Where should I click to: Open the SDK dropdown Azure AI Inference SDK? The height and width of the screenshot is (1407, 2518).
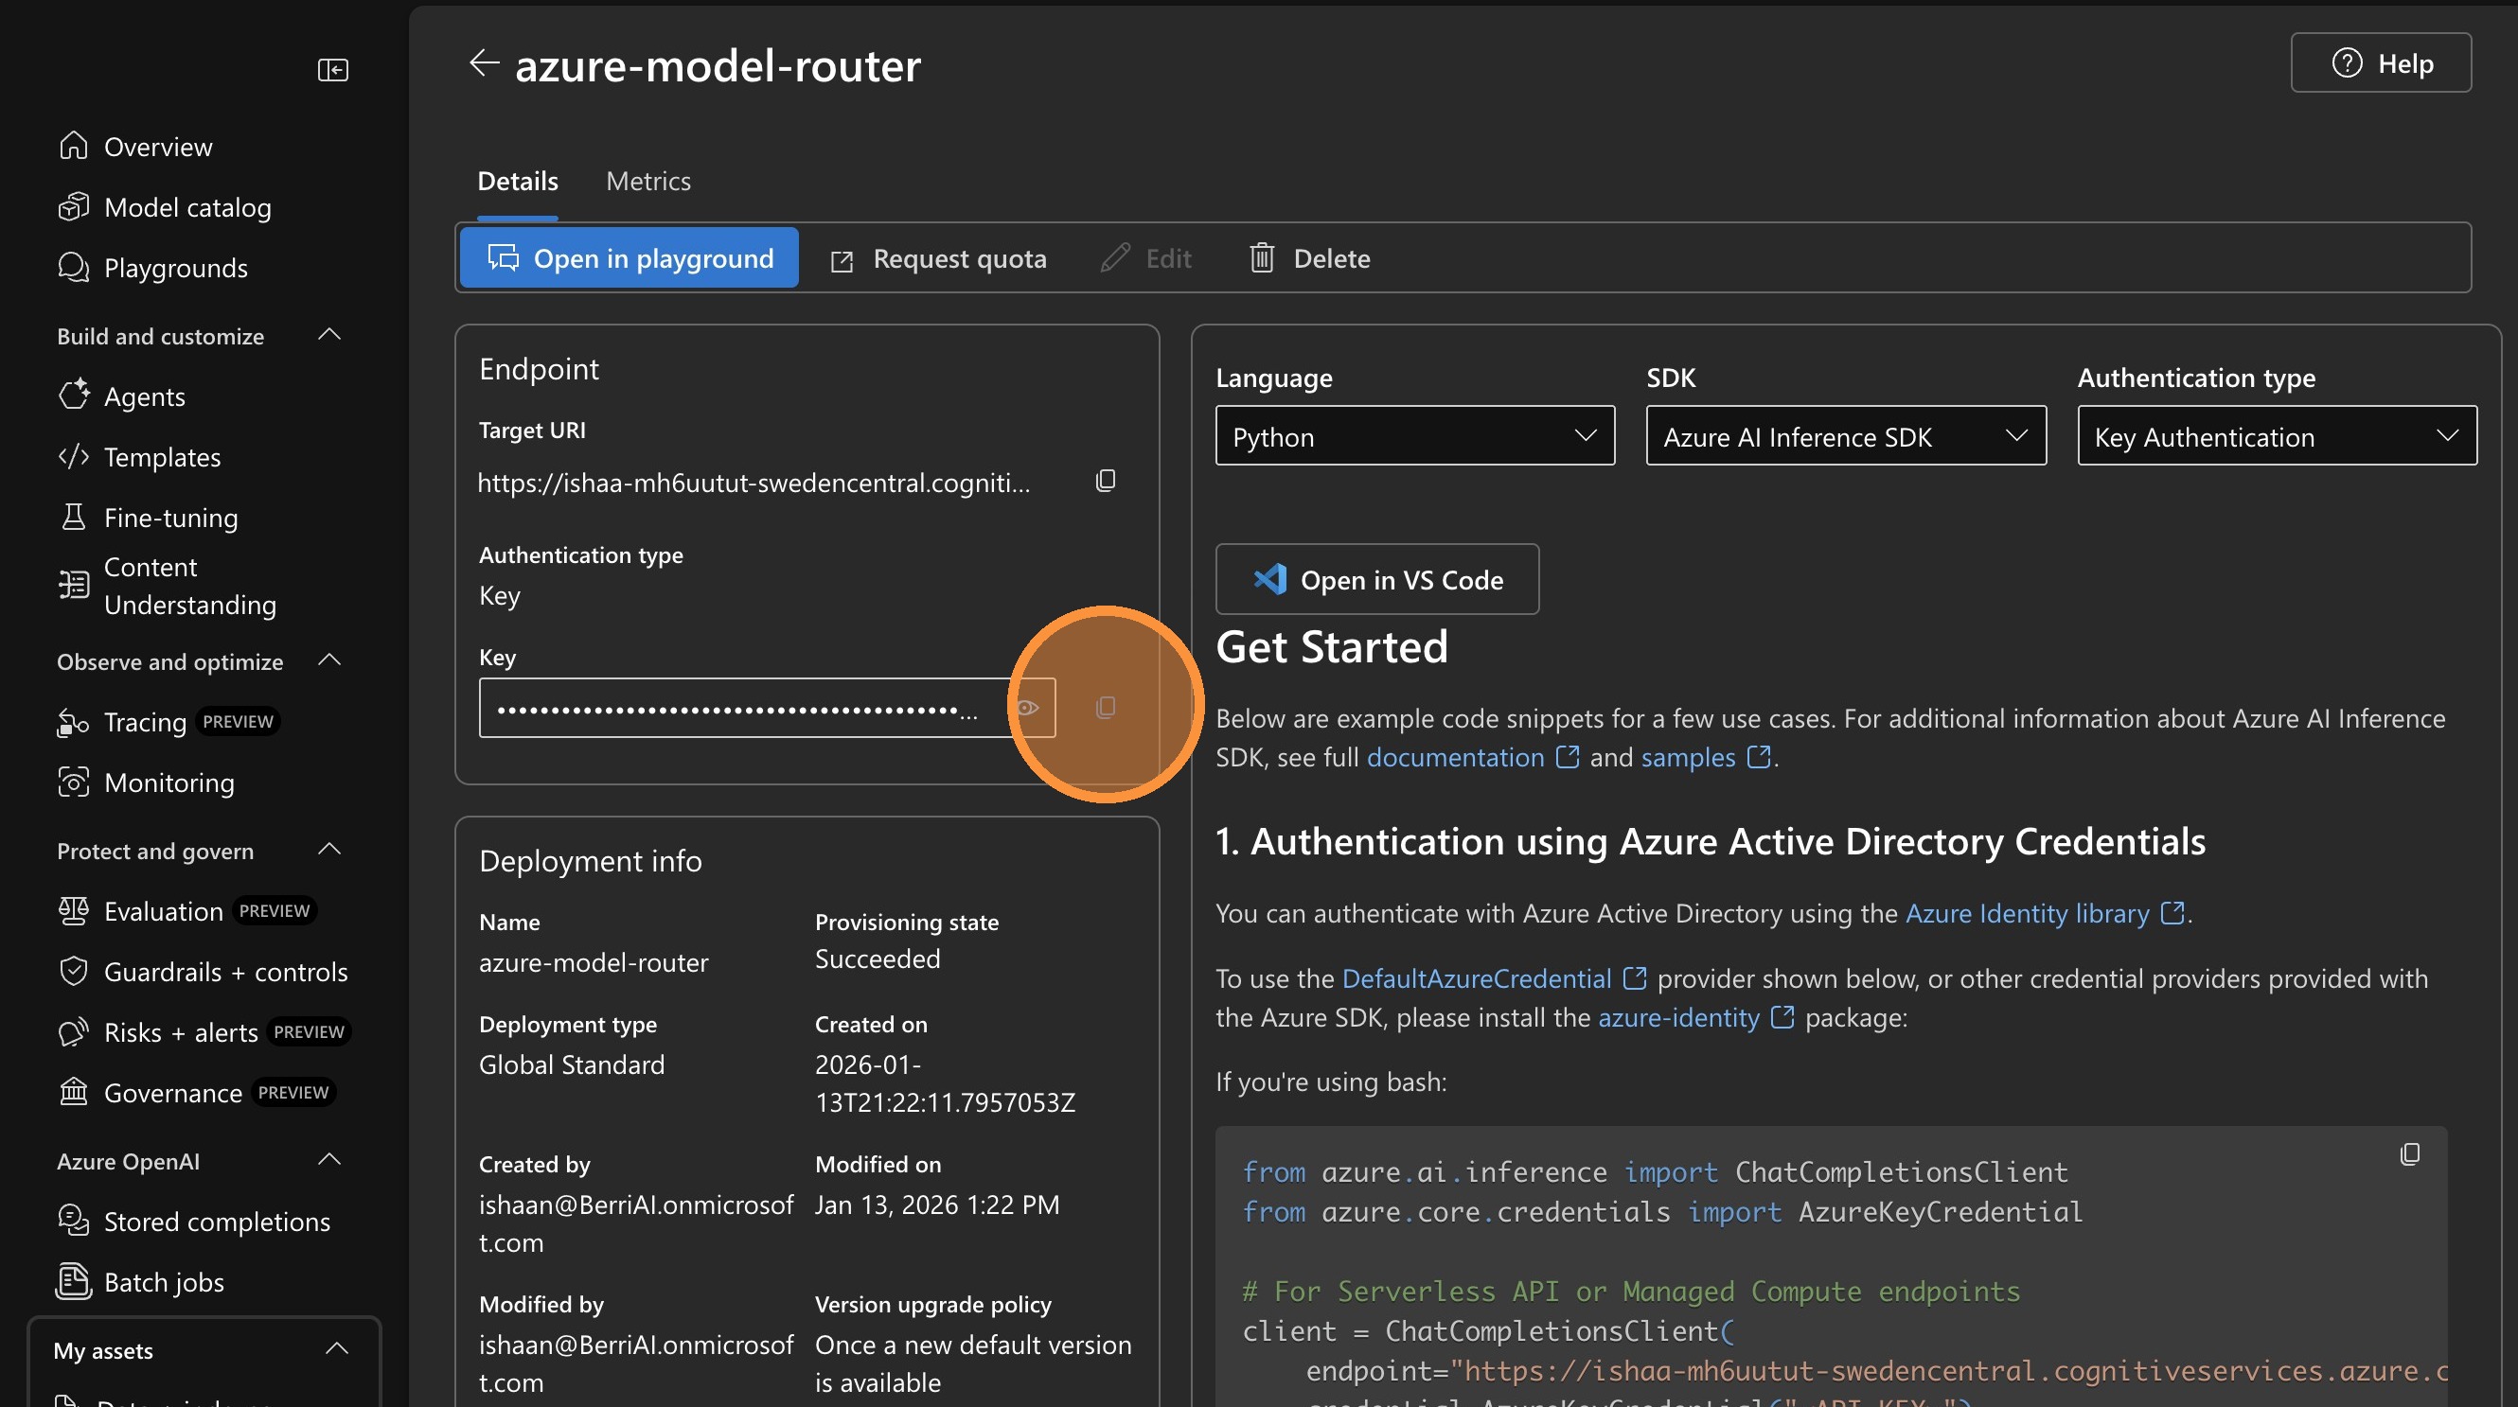point(1845,437)
